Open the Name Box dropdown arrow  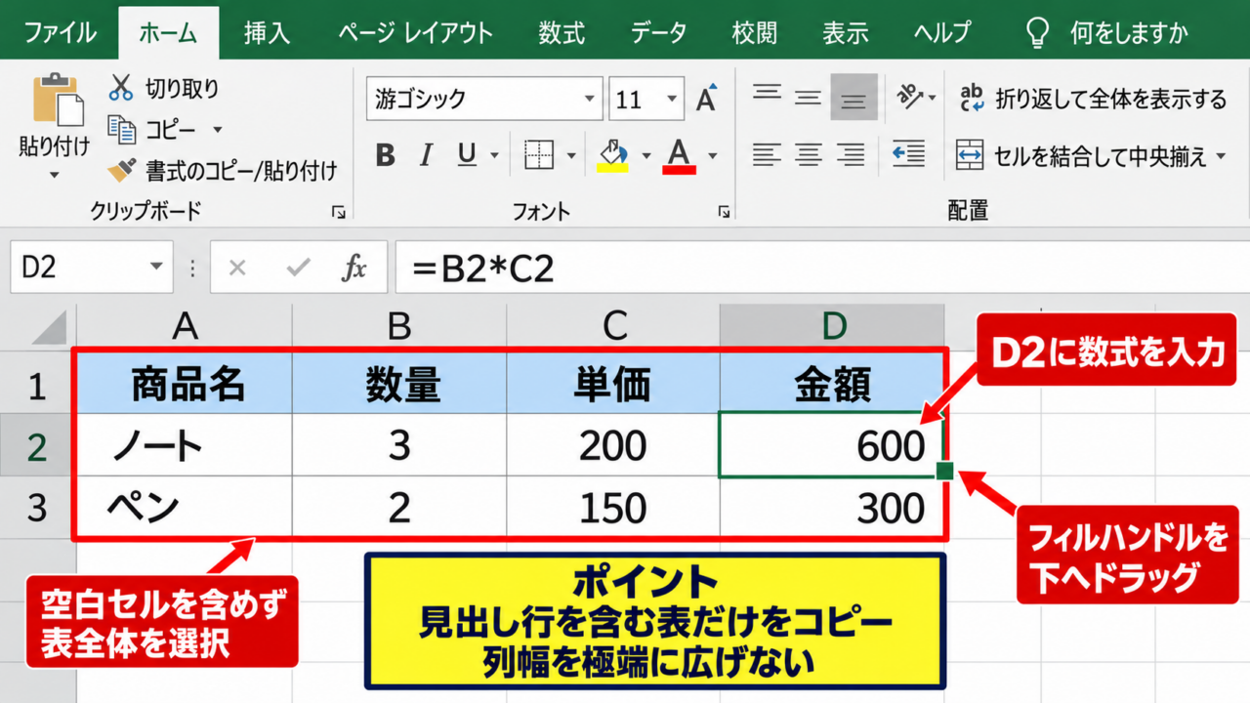pyautogui.click(x=157, y=267)
